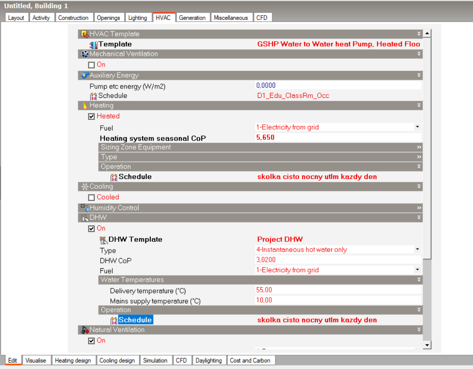
Task: Click the Auxiliary Energy Schedule icon
Action: (94, 96)
